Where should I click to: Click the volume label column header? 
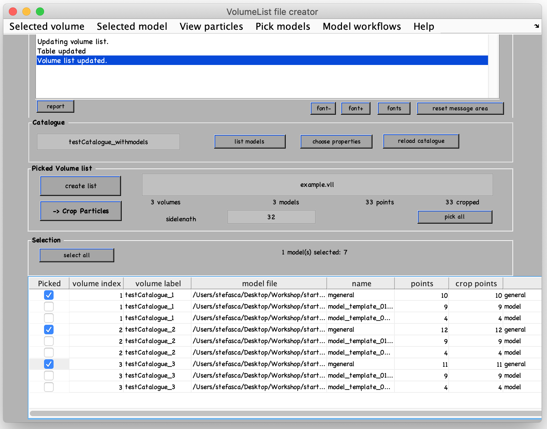158,284
